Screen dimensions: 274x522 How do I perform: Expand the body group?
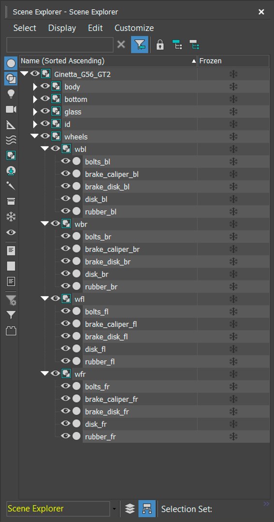coord(35,87)
